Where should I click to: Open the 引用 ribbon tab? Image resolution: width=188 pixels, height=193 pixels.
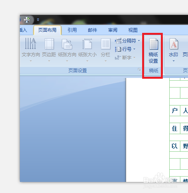pyautogui.click(x=72, y=30)
